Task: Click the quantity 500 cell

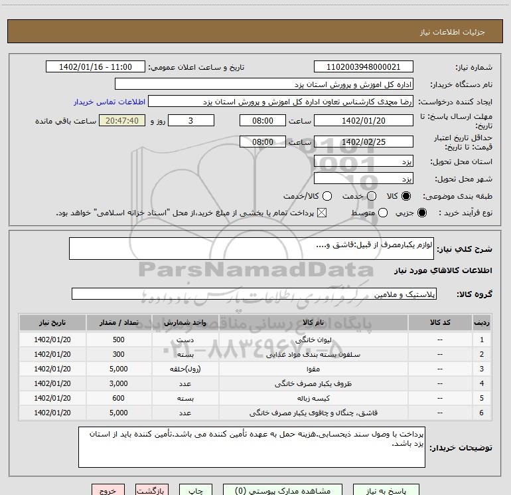Action: [119, 340]
